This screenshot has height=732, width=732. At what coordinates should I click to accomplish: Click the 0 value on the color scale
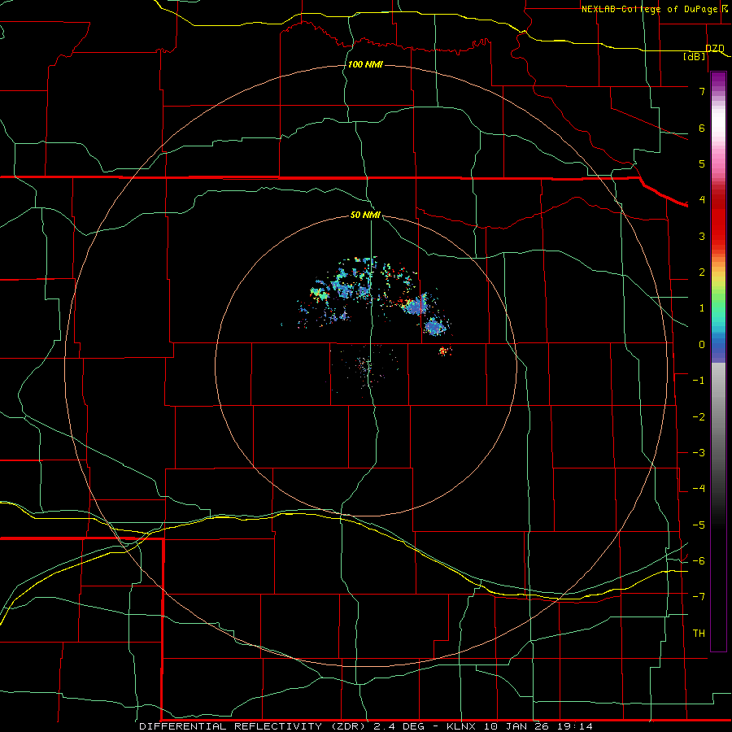point(702,345)
